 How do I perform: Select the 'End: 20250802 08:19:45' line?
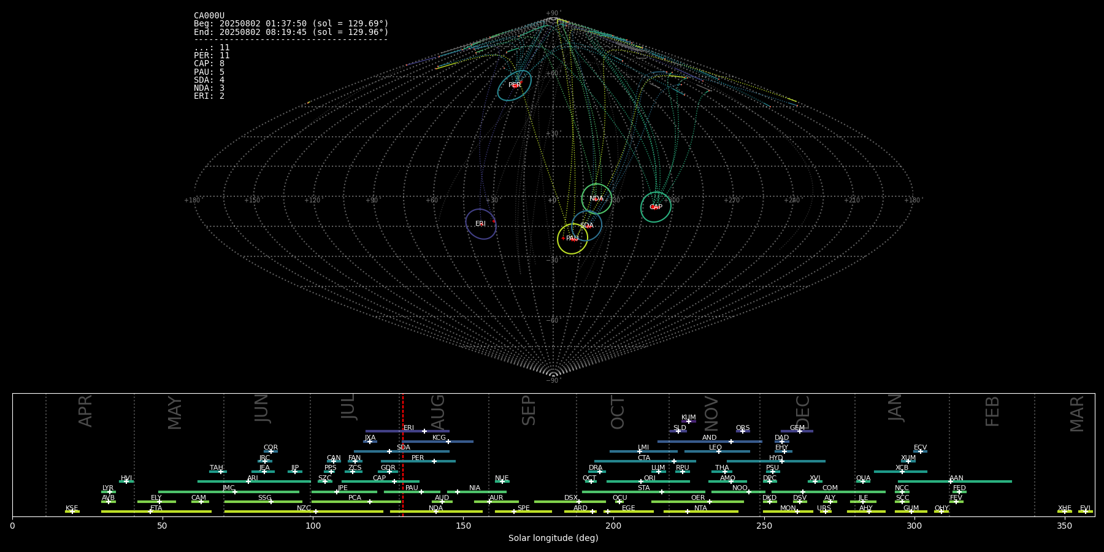pyautogui.click(x=291, y=32)
